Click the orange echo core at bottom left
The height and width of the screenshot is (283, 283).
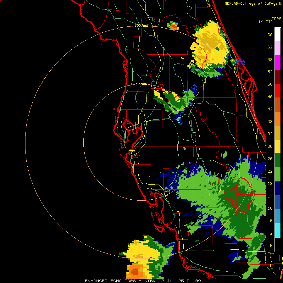(x=135, y=271)
